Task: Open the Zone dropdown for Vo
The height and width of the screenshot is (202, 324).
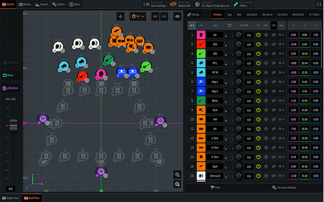Action: pos(281,35)
